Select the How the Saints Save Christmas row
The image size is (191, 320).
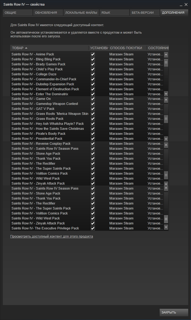[x=87, y=129]
